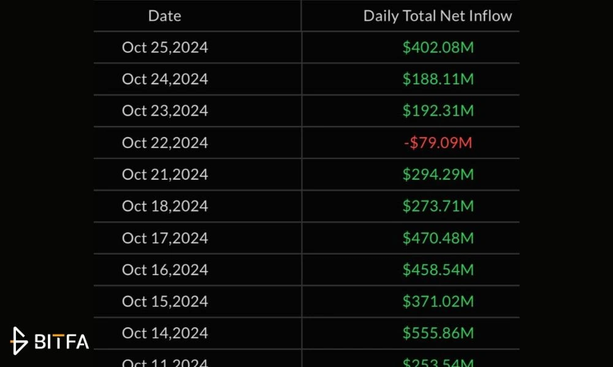Click the $371.02M inflow value
This screenshot has width=613, height=367.
438,302
